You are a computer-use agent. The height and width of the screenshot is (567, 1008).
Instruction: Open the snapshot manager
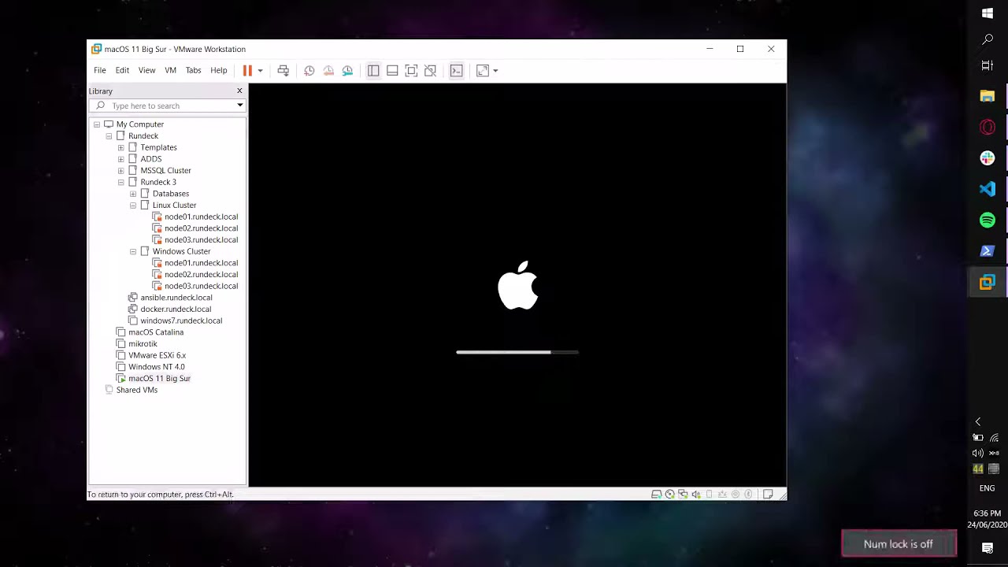347,71
